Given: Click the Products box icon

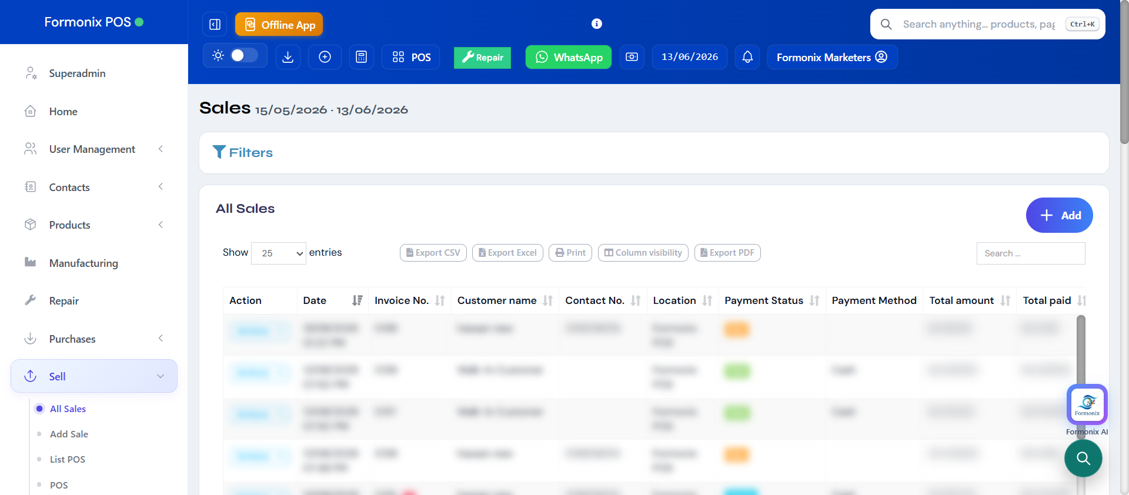Looking at the screenshot, I should [x=31, y=225].
